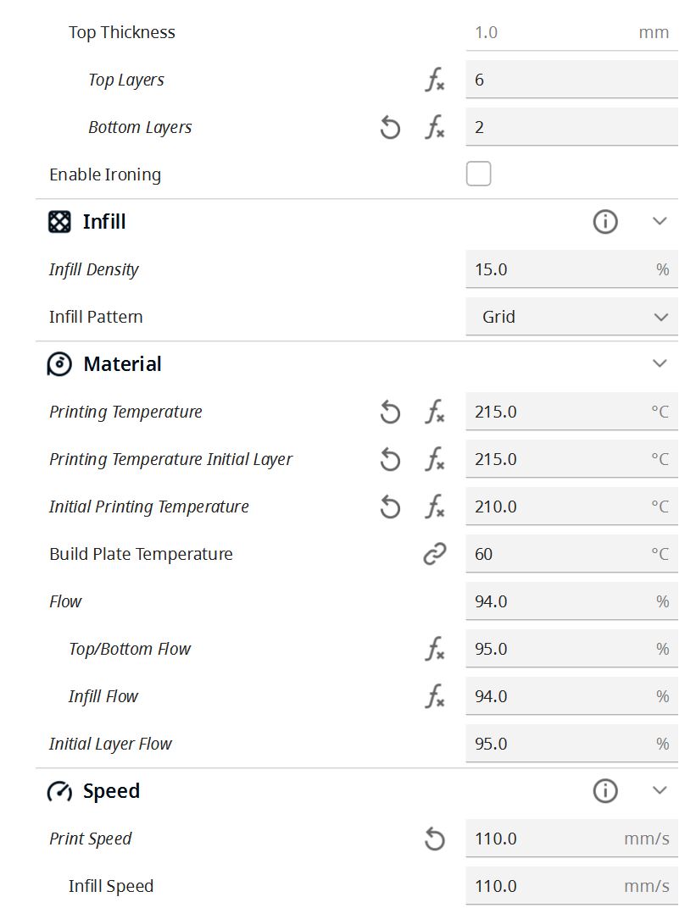This screenshot has width=685, height=908.
Task: Click formula icon beside Infill Flow
Action: click(434, 697)
